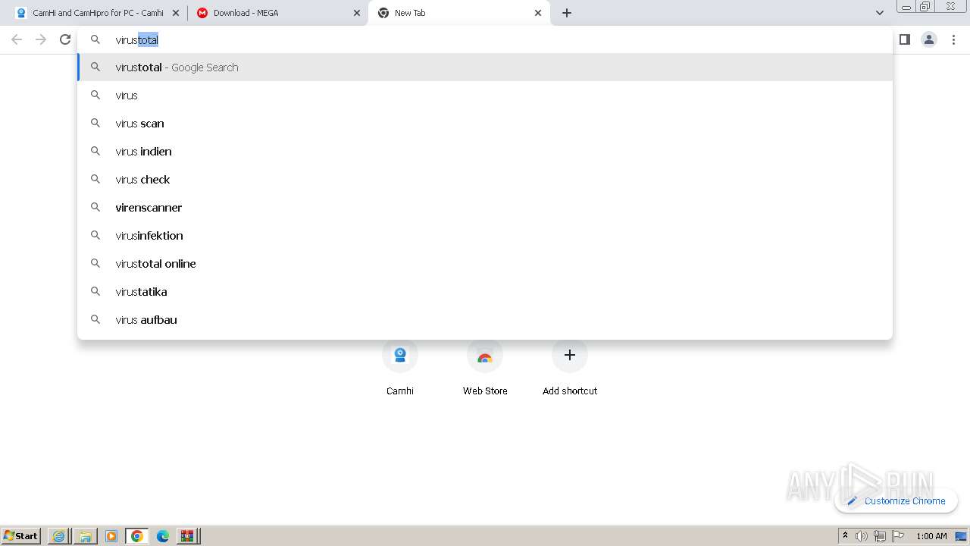
Task: Show hidden system tray icons
Action: point(845,536)
